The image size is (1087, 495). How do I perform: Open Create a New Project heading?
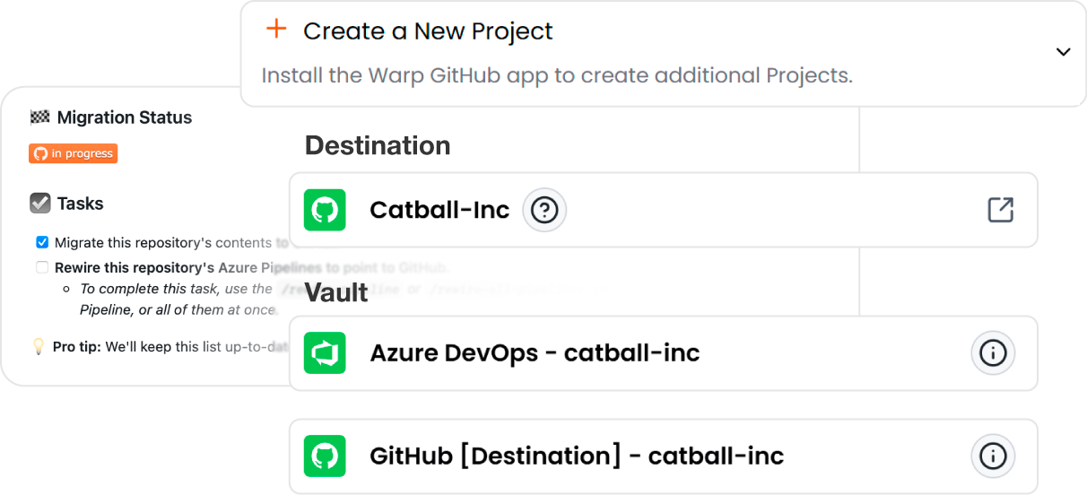[428, 31]
